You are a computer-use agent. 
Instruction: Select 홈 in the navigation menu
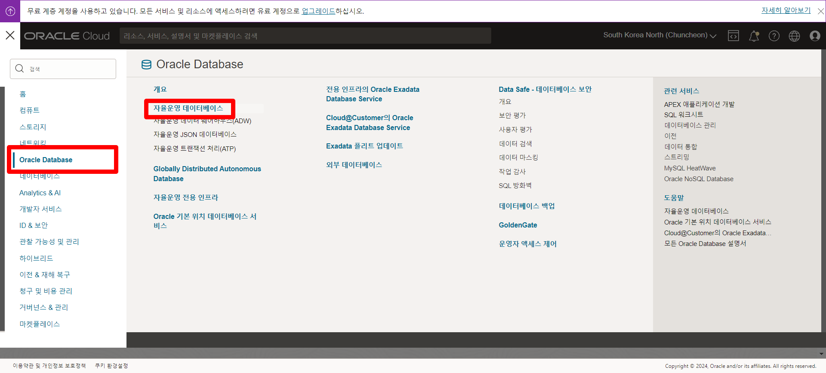click(23, 94)
